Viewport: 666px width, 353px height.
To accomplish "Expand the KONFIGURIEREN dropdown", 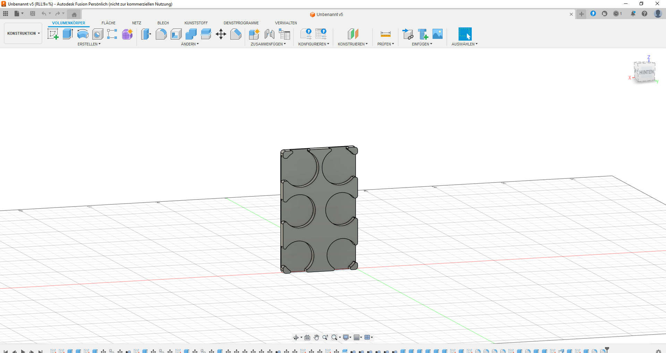I will [x=314, y=44].
